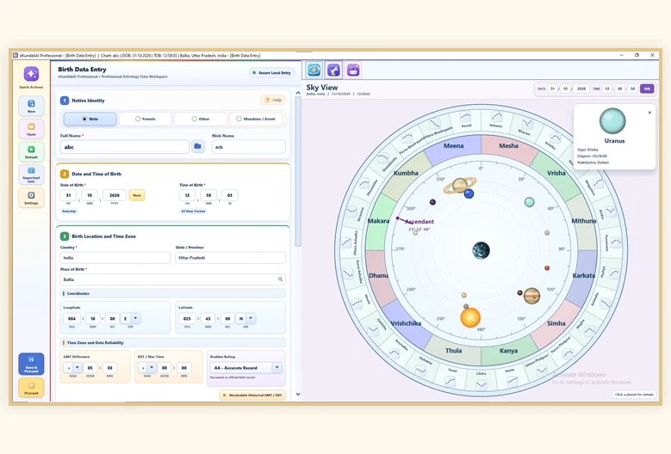Open the Longitude direction E dropdown
The height and width of the screenshot is (454, 671).
pyautogui.click(x=135, y=318)
